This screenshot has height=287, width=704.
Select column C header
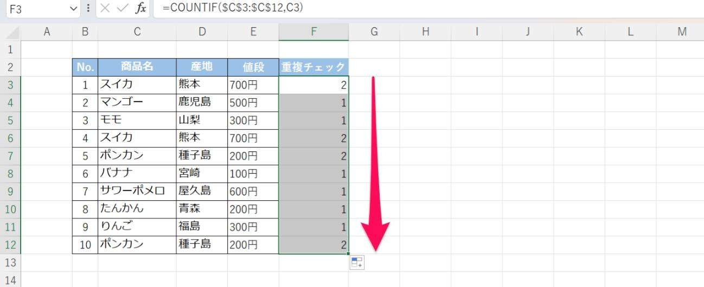137,32
